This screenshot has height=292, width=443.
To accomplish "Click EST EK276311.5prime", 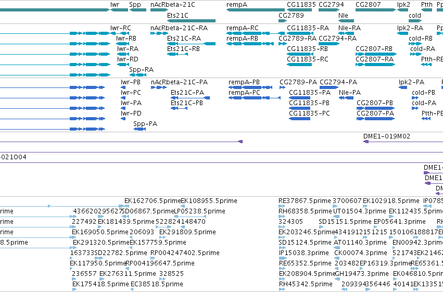I will tap(128, 274).
